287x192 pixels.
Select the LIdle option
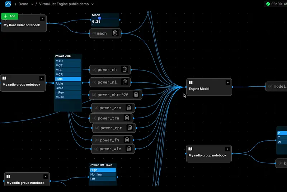[68, 79]
